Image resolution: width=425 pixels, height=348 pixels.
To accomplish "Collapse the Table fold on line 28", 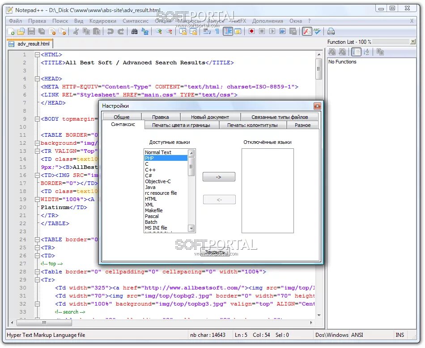I will (37, 272).
